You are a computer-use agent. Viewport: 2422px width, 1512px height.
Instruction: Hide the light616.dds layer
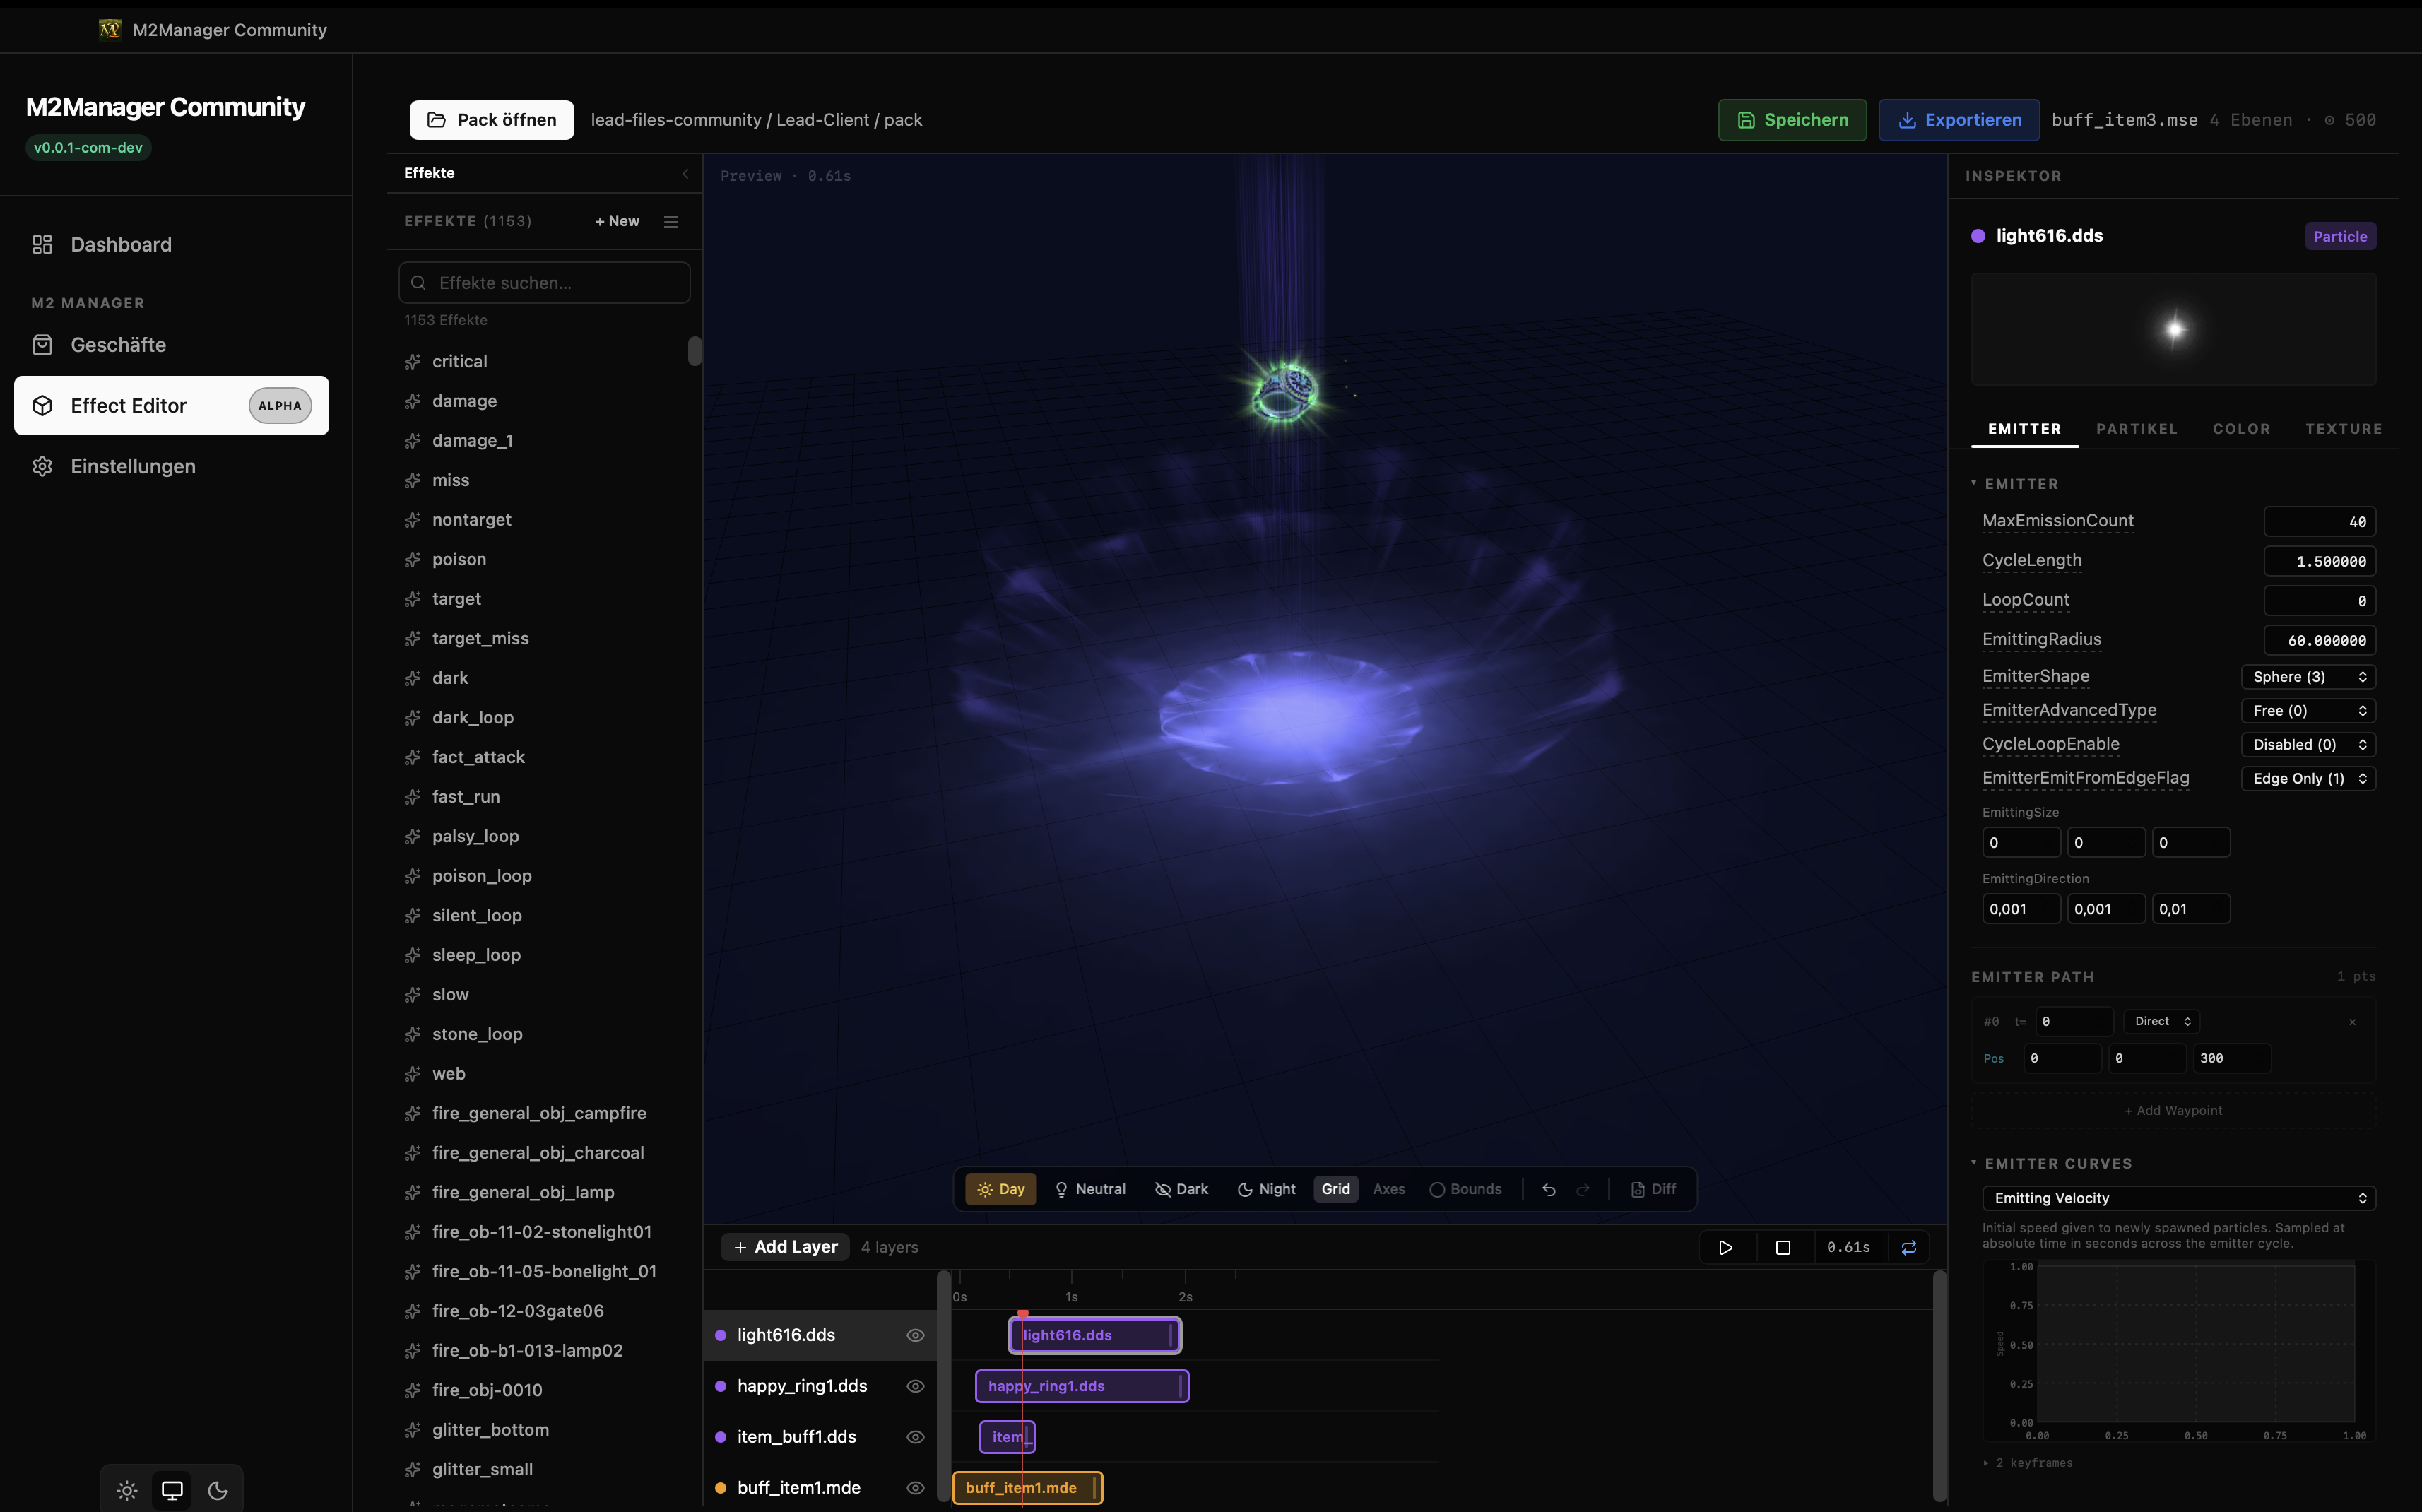(x=914, y=1335)
